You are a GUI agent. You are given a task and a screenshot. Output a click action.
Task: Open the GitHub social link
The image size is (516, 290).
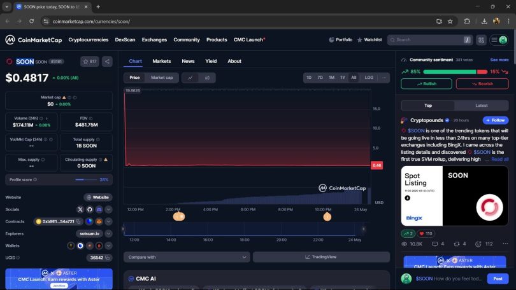pyautogui.click(x=90, y=209)
